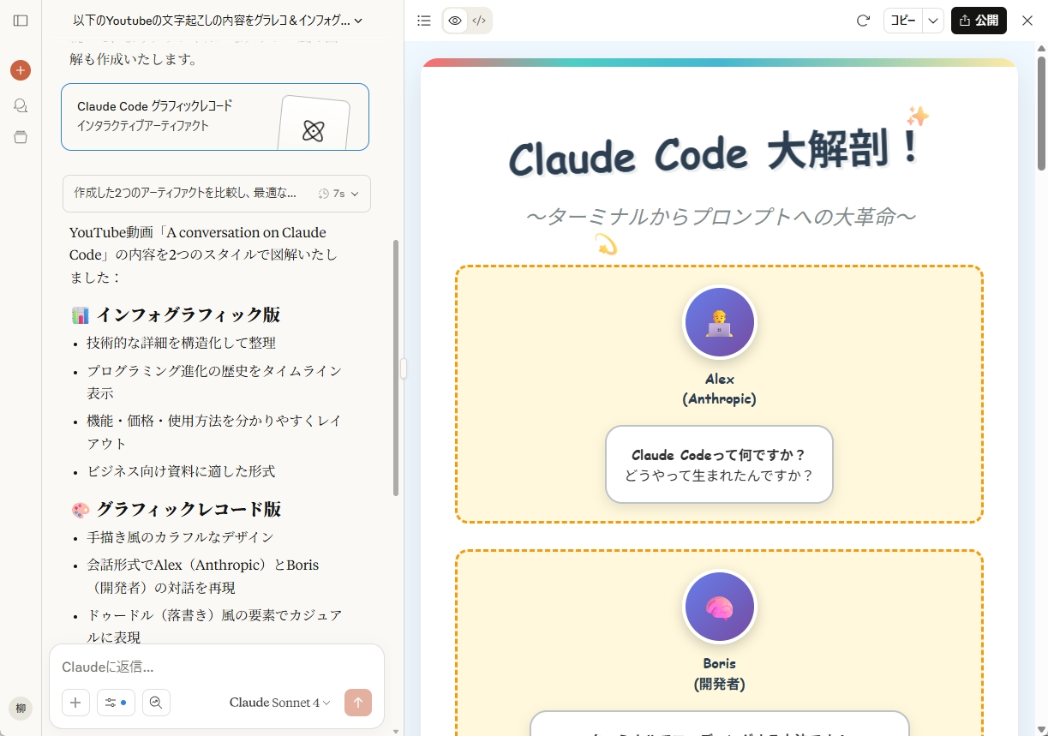
Task: Click the Claudeに返信 message input field
Action: point(214,667)
